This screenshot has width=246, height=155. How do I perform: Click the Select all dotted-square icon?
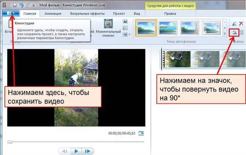click(x=242, y=33)
